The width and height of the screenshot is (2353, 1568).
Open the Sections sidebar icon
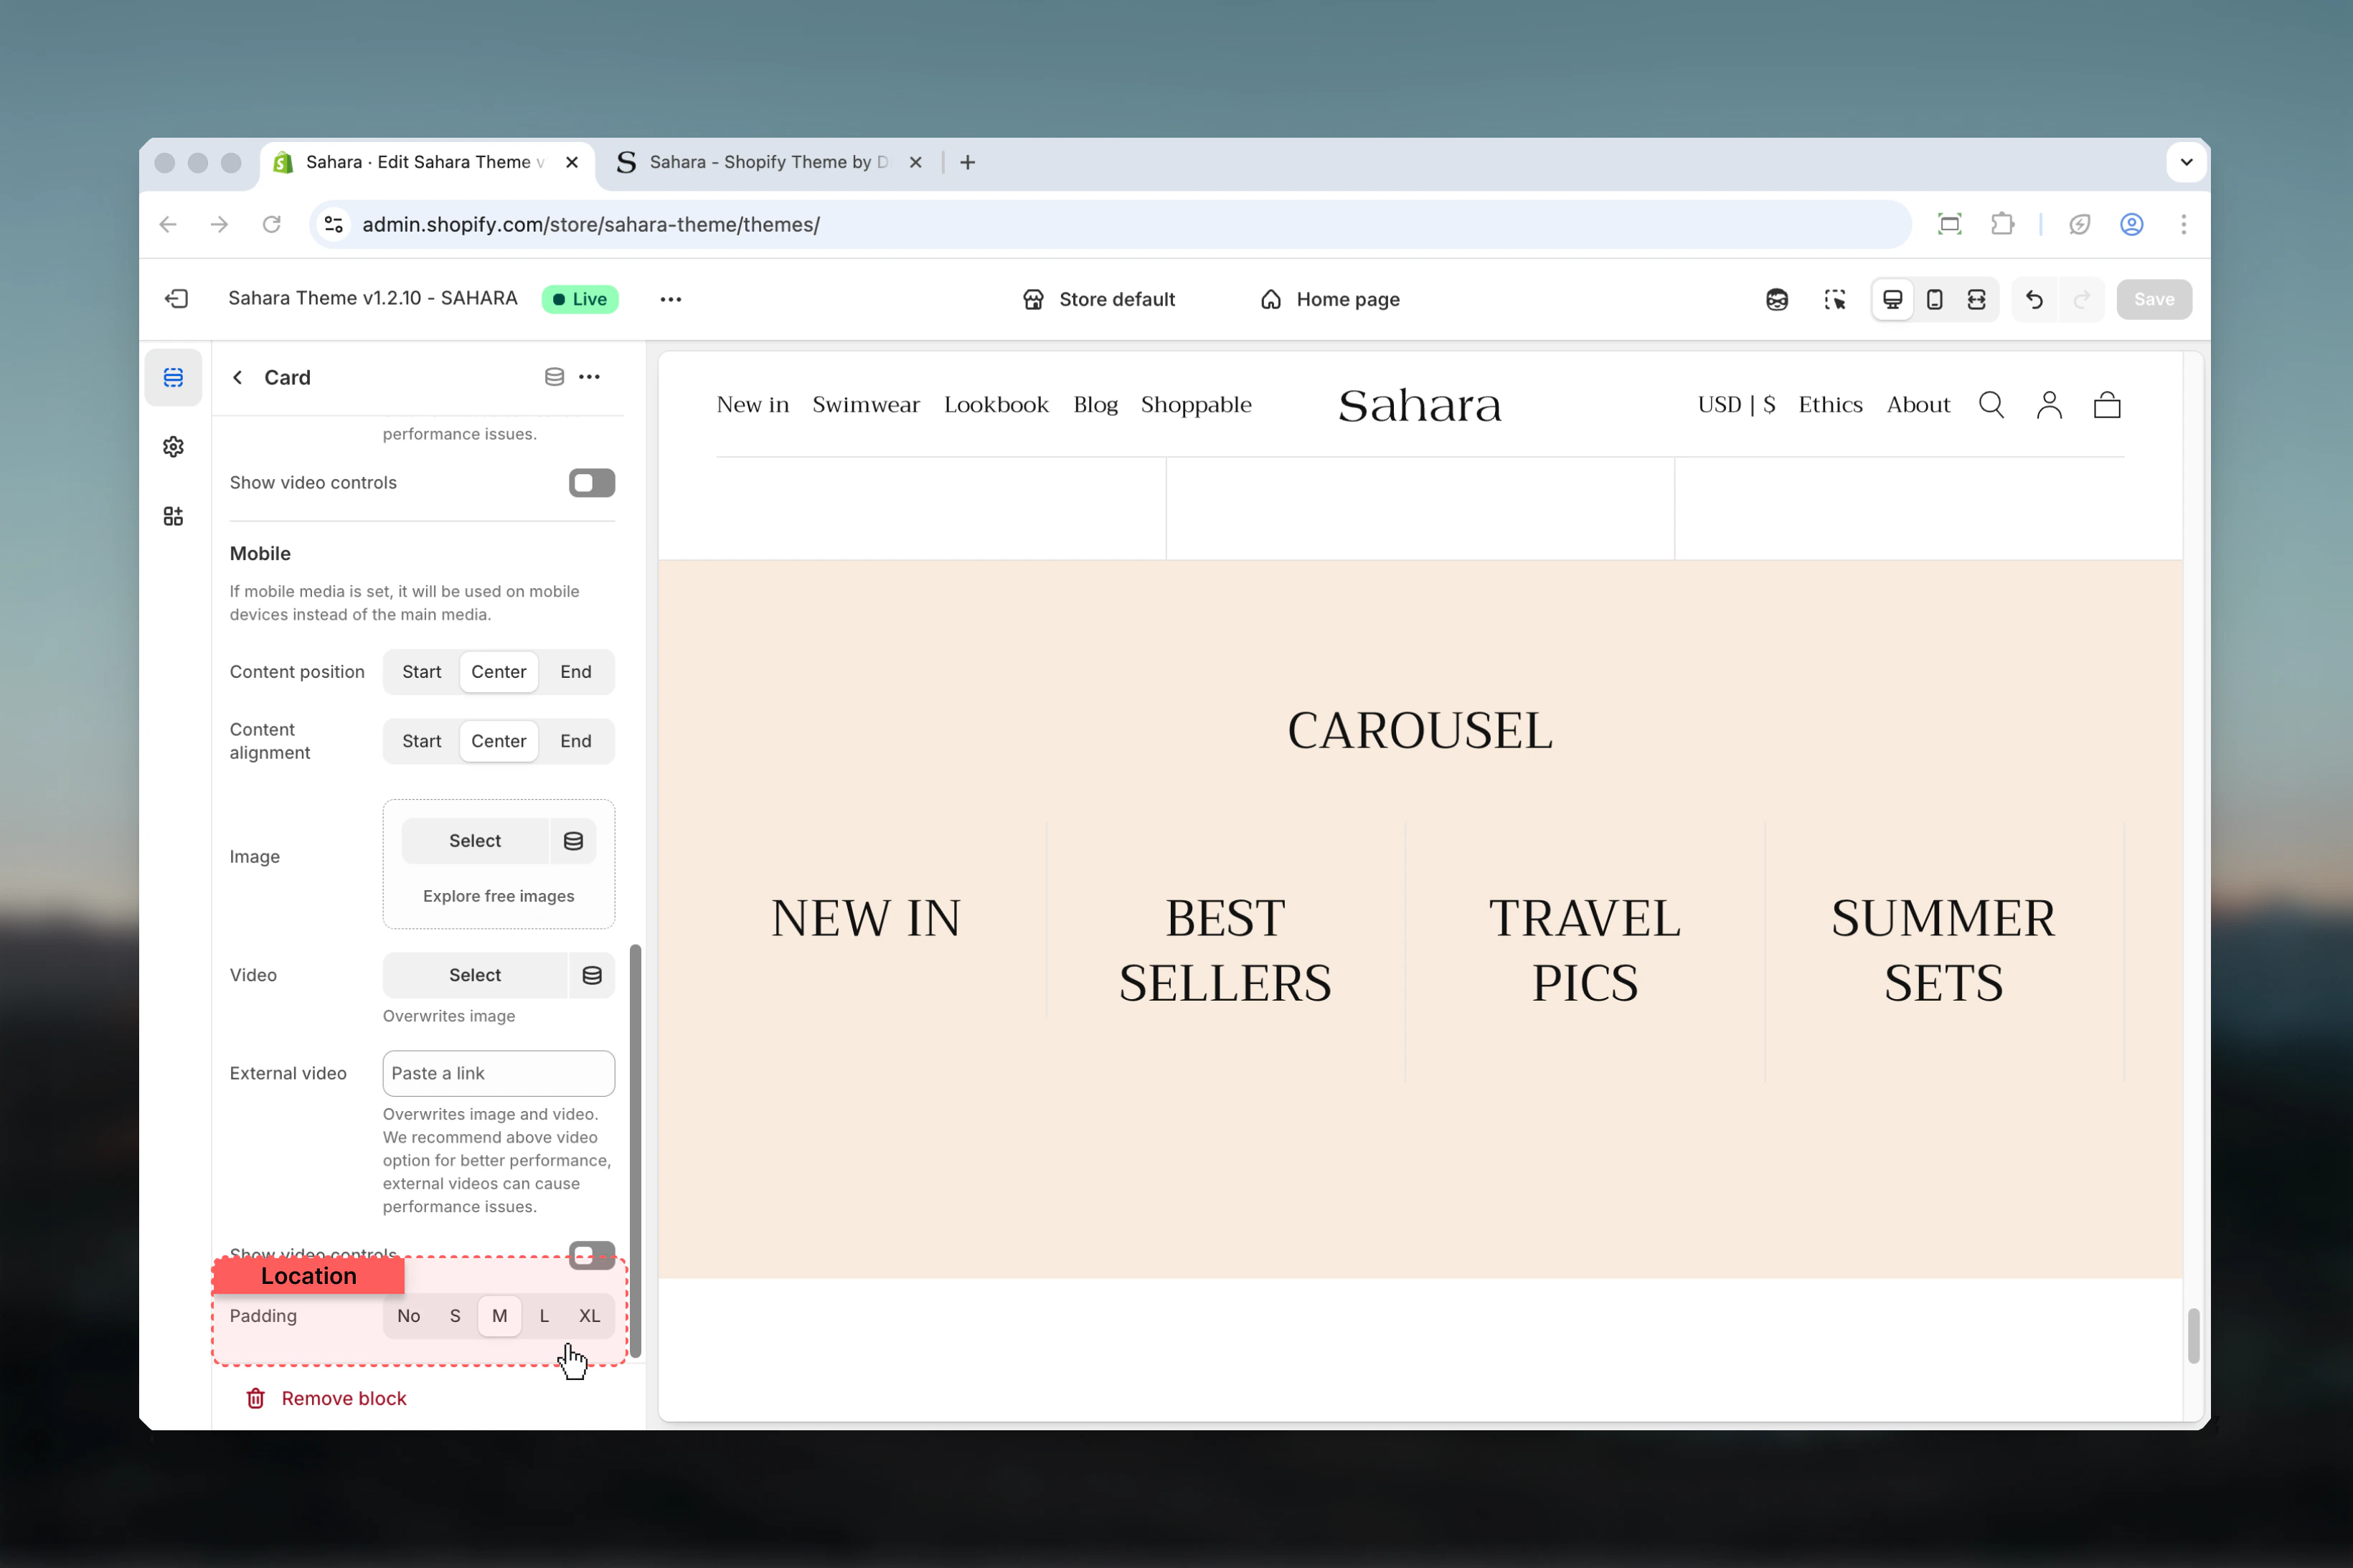tap(173, 377)
